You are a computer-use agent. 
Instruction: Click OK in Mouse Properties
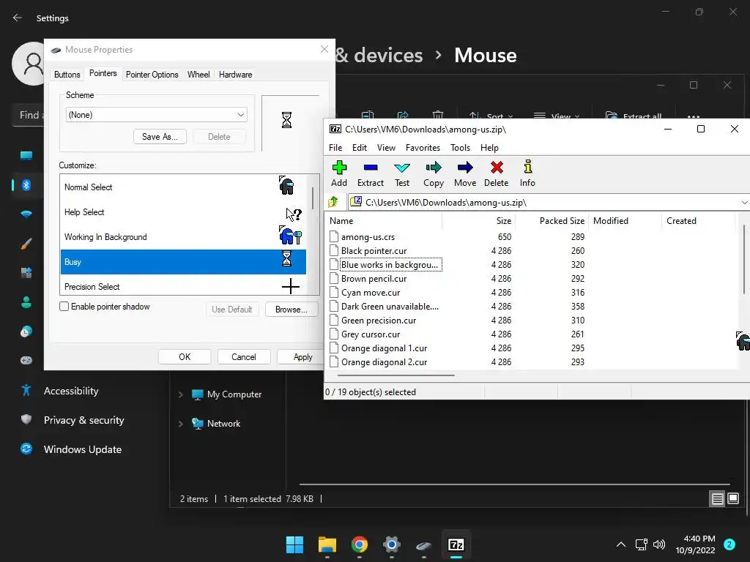(185, 357)
